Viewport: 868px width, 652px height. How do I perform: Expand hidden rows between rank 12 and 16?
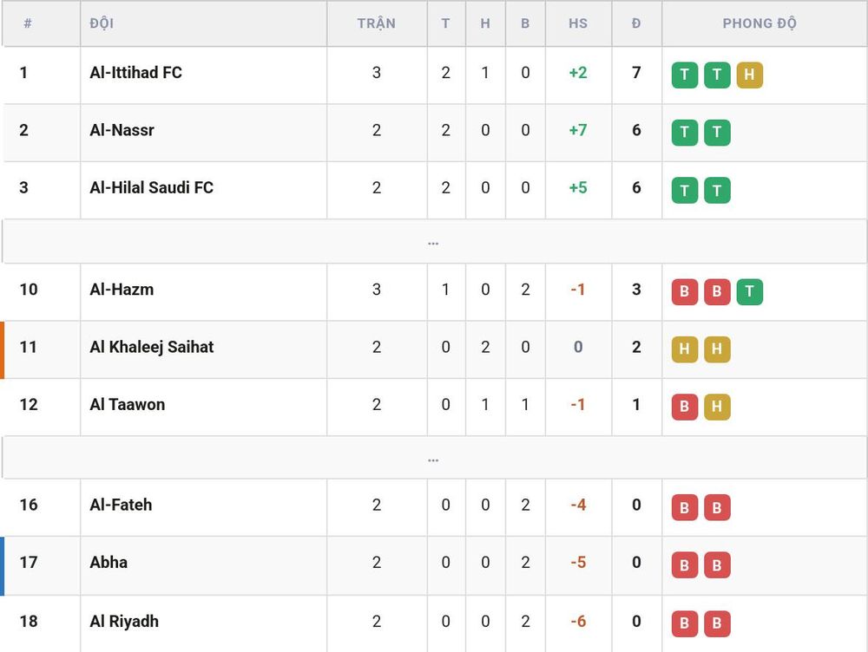434,458
